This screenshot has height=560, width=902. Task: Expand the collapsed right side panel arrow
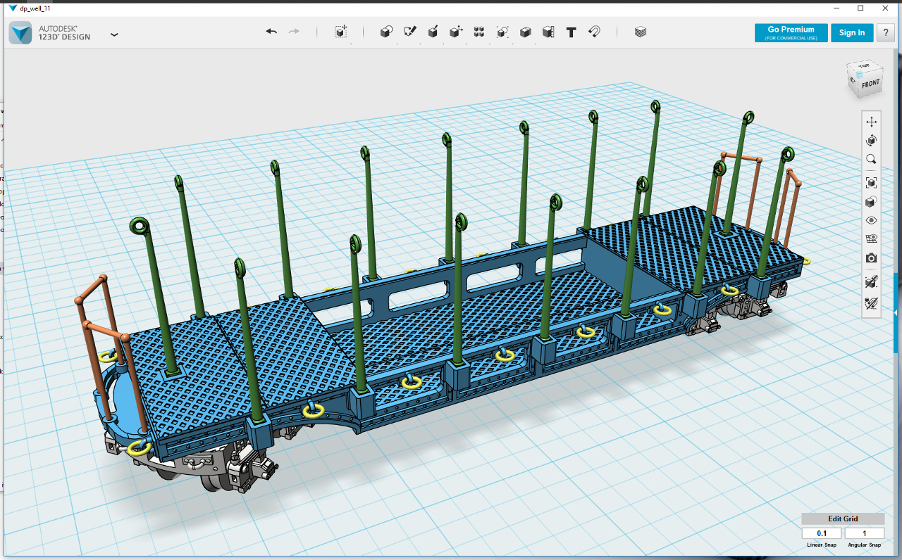tap(896, 312)
